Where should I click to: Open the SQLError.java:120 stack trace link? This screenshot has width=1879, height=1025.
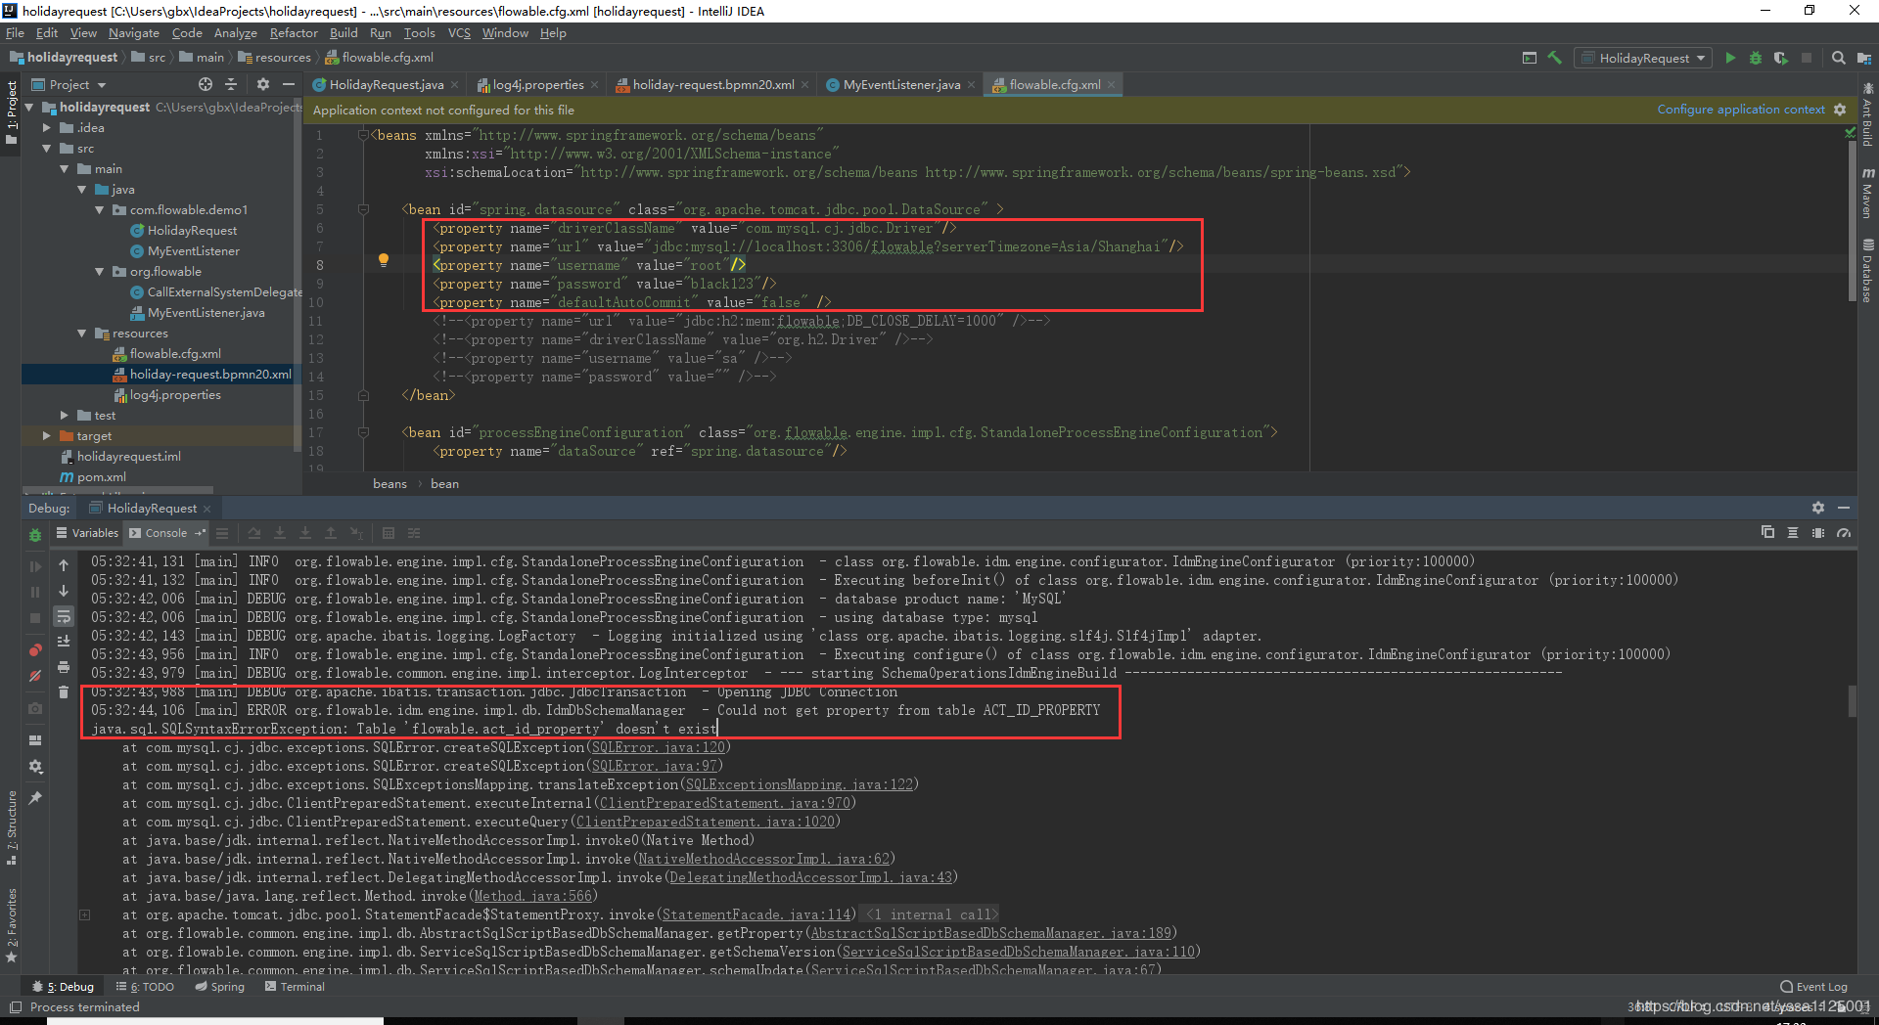click(659, 748)
